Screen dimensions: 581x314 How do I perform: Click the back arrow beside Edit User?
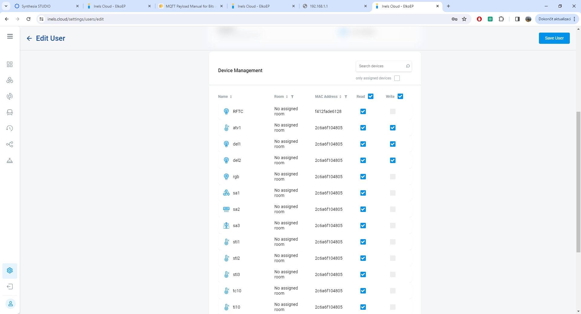click(x=29, y=38)
